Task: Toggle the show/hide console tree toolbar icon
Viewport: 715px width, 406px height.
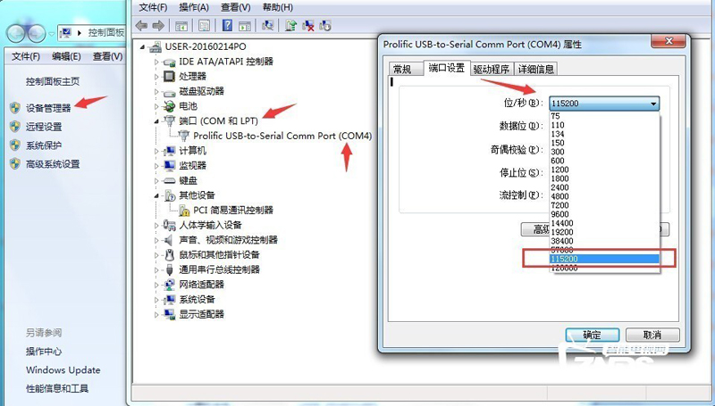Action: point(181,26)
